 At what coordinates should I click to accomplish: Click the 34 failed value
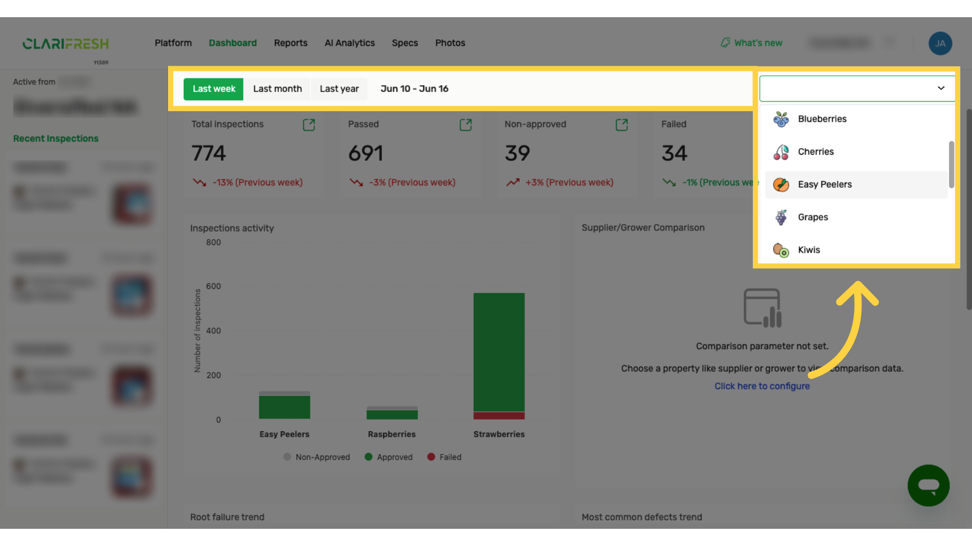pos(674,154)
